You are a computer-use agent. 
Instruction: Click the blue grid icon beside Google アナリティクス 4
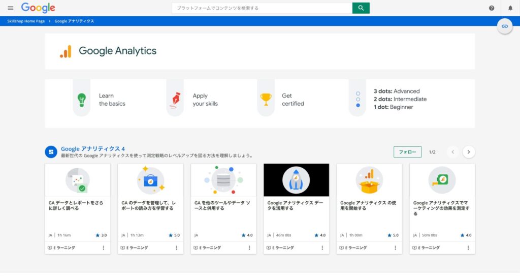tap(50, 151)
